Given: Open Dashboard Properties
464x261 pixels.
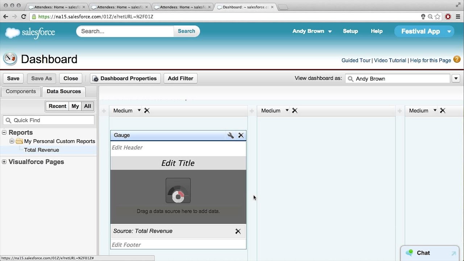Looking at the screenshot, I should [x=125, y=78].
